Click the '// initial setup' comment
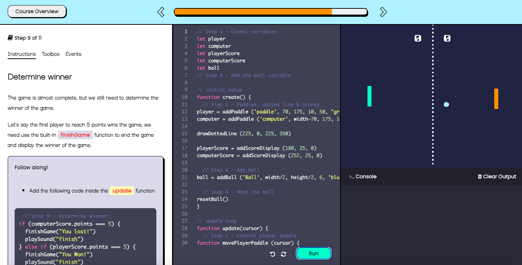 click(x=220, y=90)
